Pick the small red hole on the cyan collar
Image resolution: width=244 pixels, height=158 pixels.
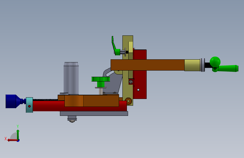(x=30, y=106)
